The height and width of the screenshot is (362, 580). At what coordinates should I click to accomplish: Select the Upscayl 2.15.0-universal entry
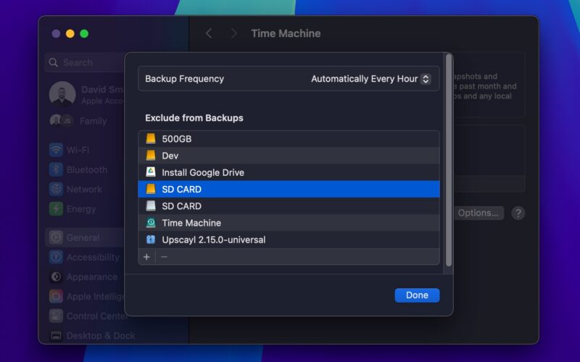(289, 240)
